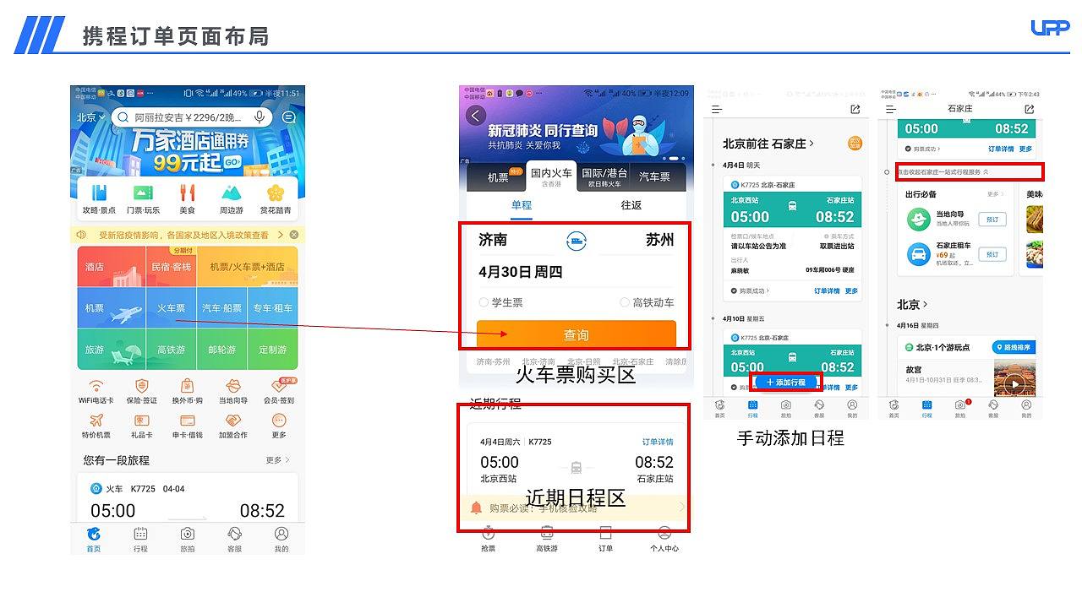Open hamburger menu on 石家庄 titled screen
The width and height of the screenshot is (1082, 608).
point(891,109)
